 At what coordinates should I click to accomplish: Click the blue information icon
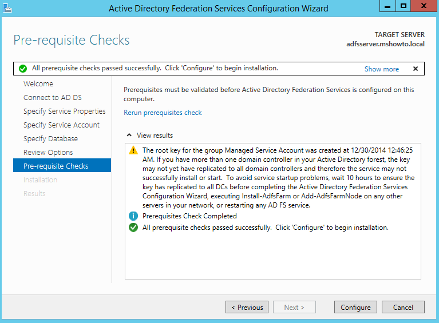(133, 216)
